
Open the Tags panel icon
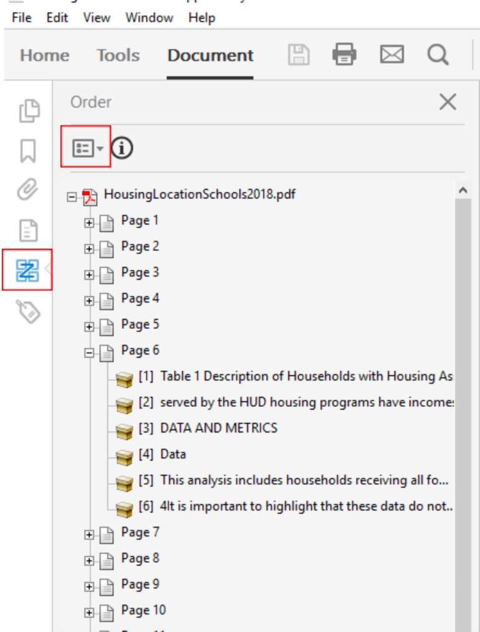[x=26, y=310]
